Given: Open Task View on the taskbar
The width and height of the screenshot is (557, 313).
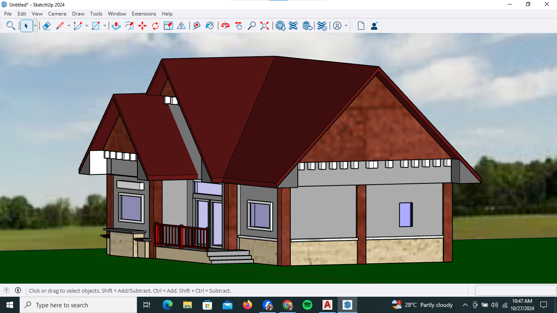Looking at the screenshot, I should 147,305.
